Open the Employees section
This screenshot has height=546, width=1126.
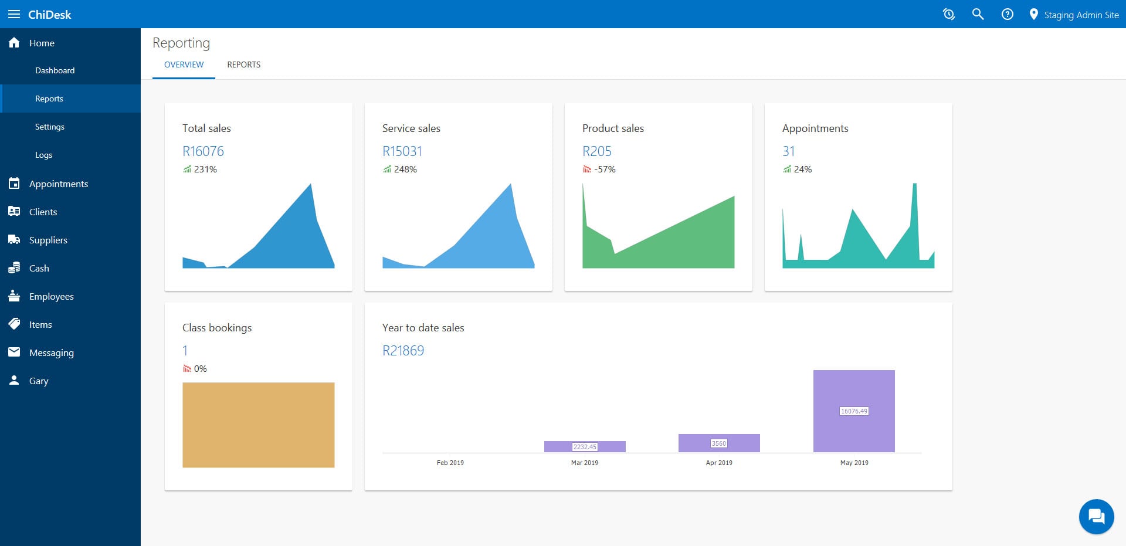click(x=51, y=296)
